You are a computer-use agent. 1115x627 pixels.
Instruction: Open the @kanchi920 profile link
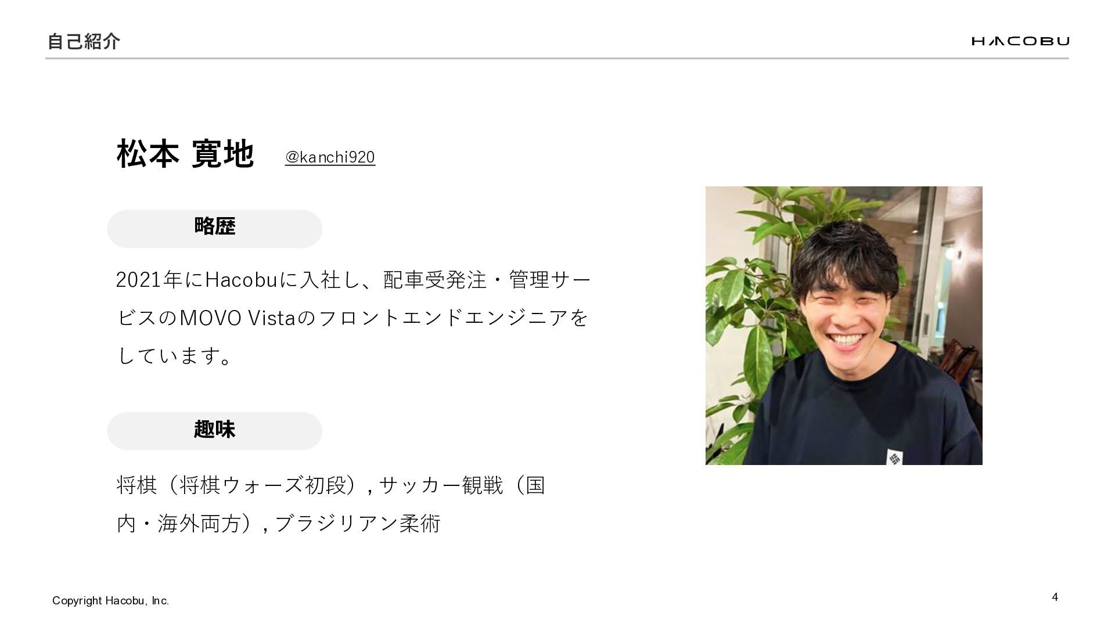(x=330, y=157)
